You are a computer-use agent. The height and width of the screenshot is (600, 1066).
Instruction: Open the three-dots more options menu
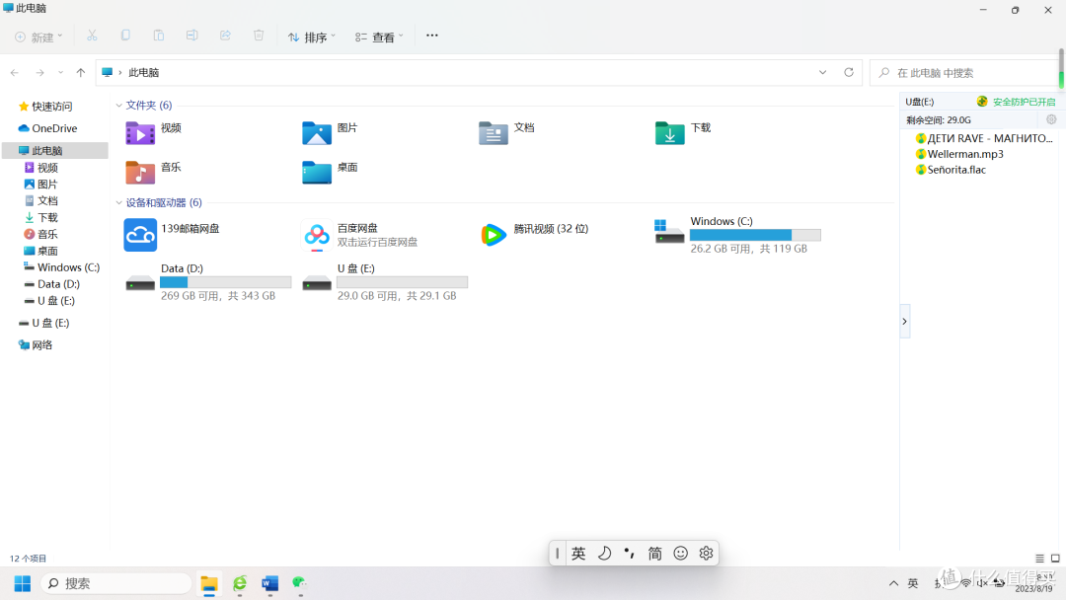click(x=431, y=36)
